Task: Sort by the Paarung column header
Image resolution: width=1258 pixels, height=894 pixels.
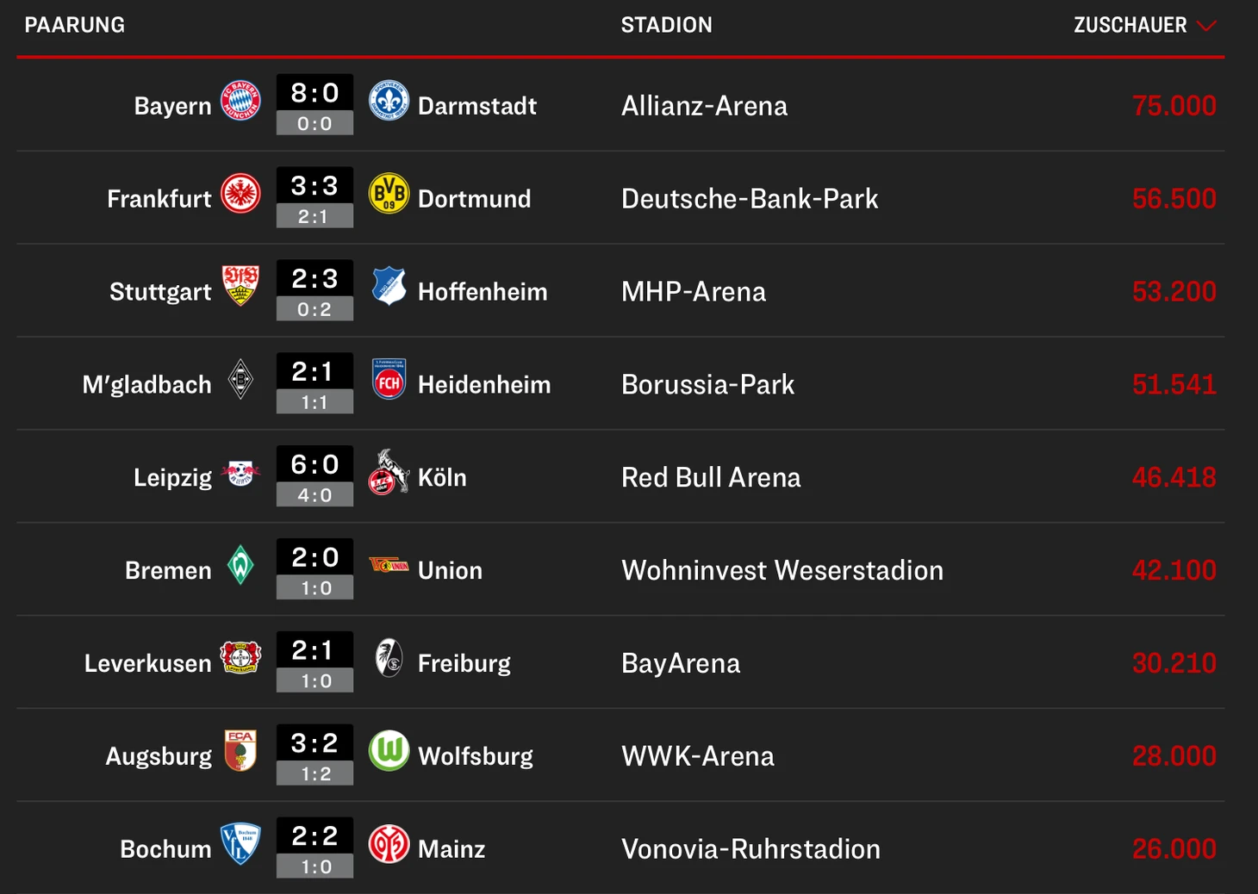Action: point(75,26)
